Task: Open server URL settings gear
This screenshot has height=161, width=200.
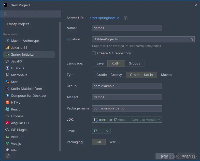Action: [x=126, y=18]
